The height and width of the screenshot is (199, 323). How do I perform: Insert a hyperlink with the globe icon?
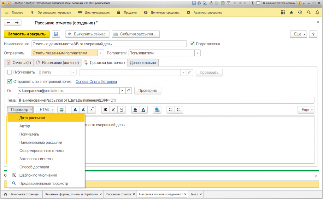click(x=157, y=110)
